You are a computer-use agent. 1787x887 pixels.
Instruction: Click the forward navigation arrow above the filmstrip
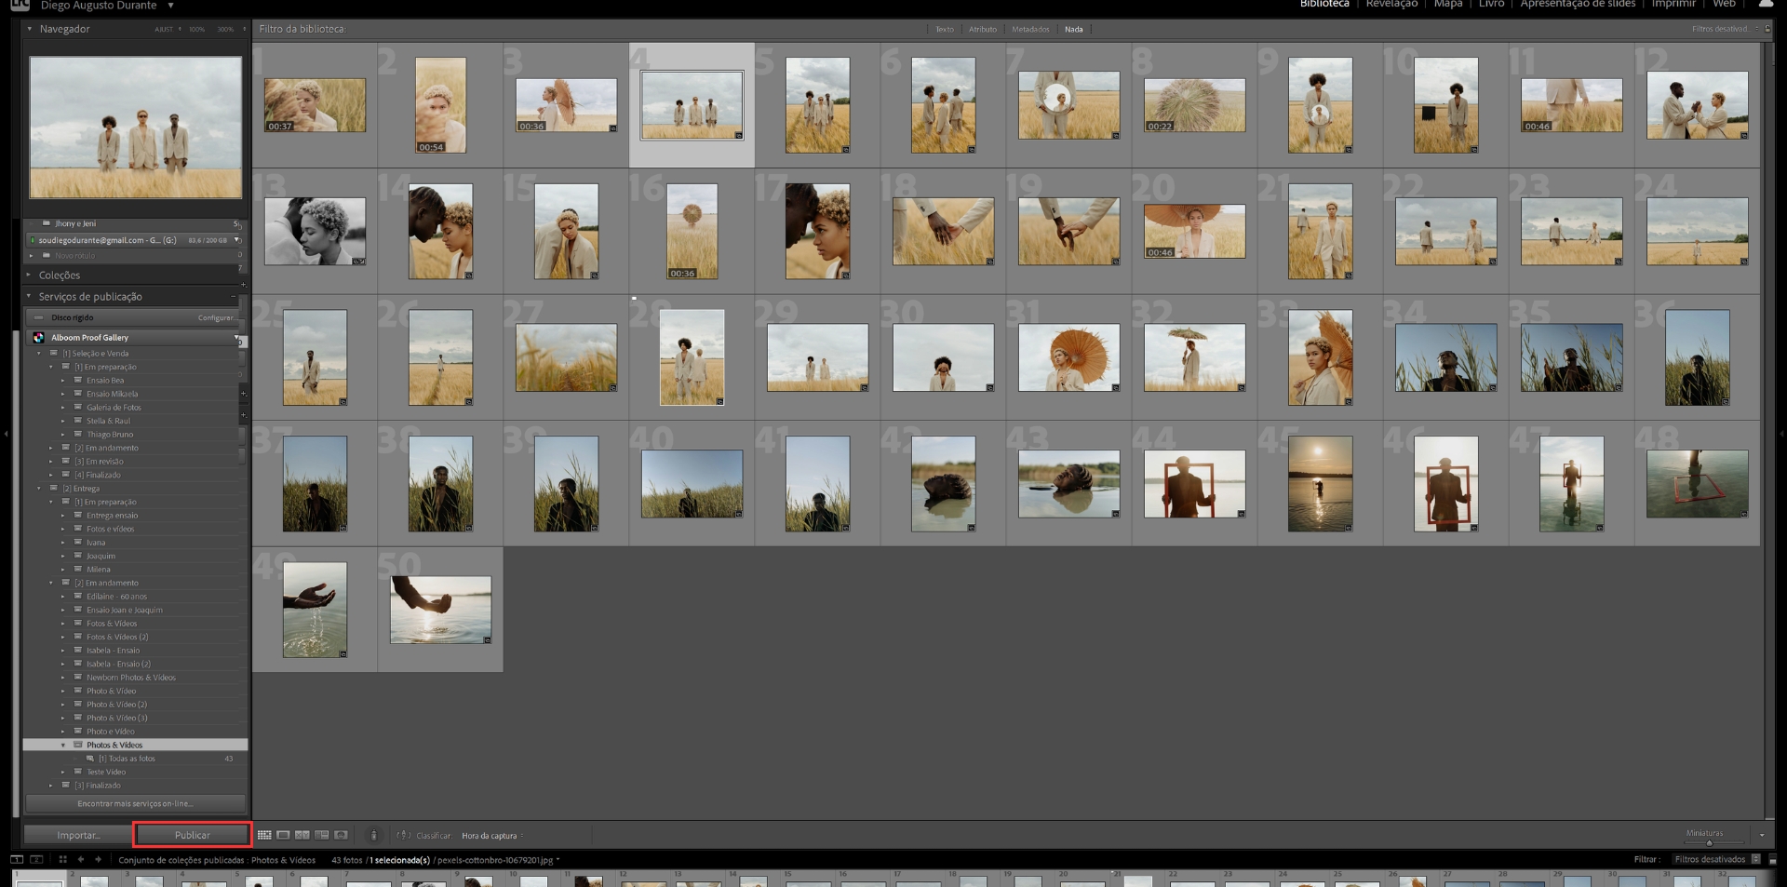click(x=98, y=860)
